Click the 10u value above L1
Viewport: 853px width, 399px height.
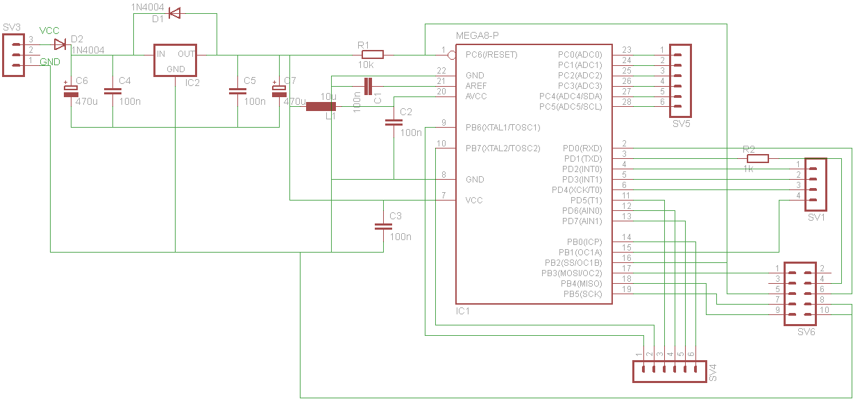pyautogui.click(x=328, y=97)
